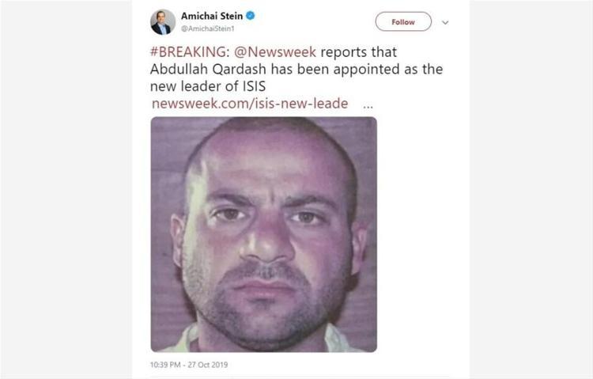
Task: Follow the newsweek.com/isis-new-leade link
Action: (250, 104)
